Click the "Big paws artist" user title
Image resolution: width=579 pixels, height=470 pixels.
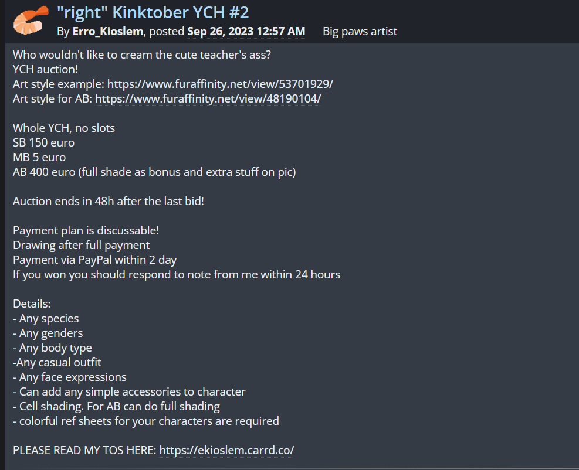(x=360, y=31)
